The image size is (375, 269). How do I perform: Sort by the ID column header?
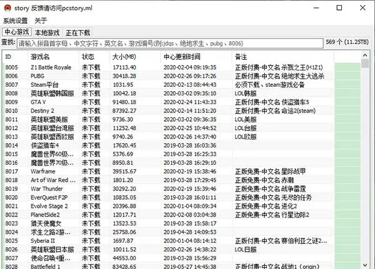[15, 57]
